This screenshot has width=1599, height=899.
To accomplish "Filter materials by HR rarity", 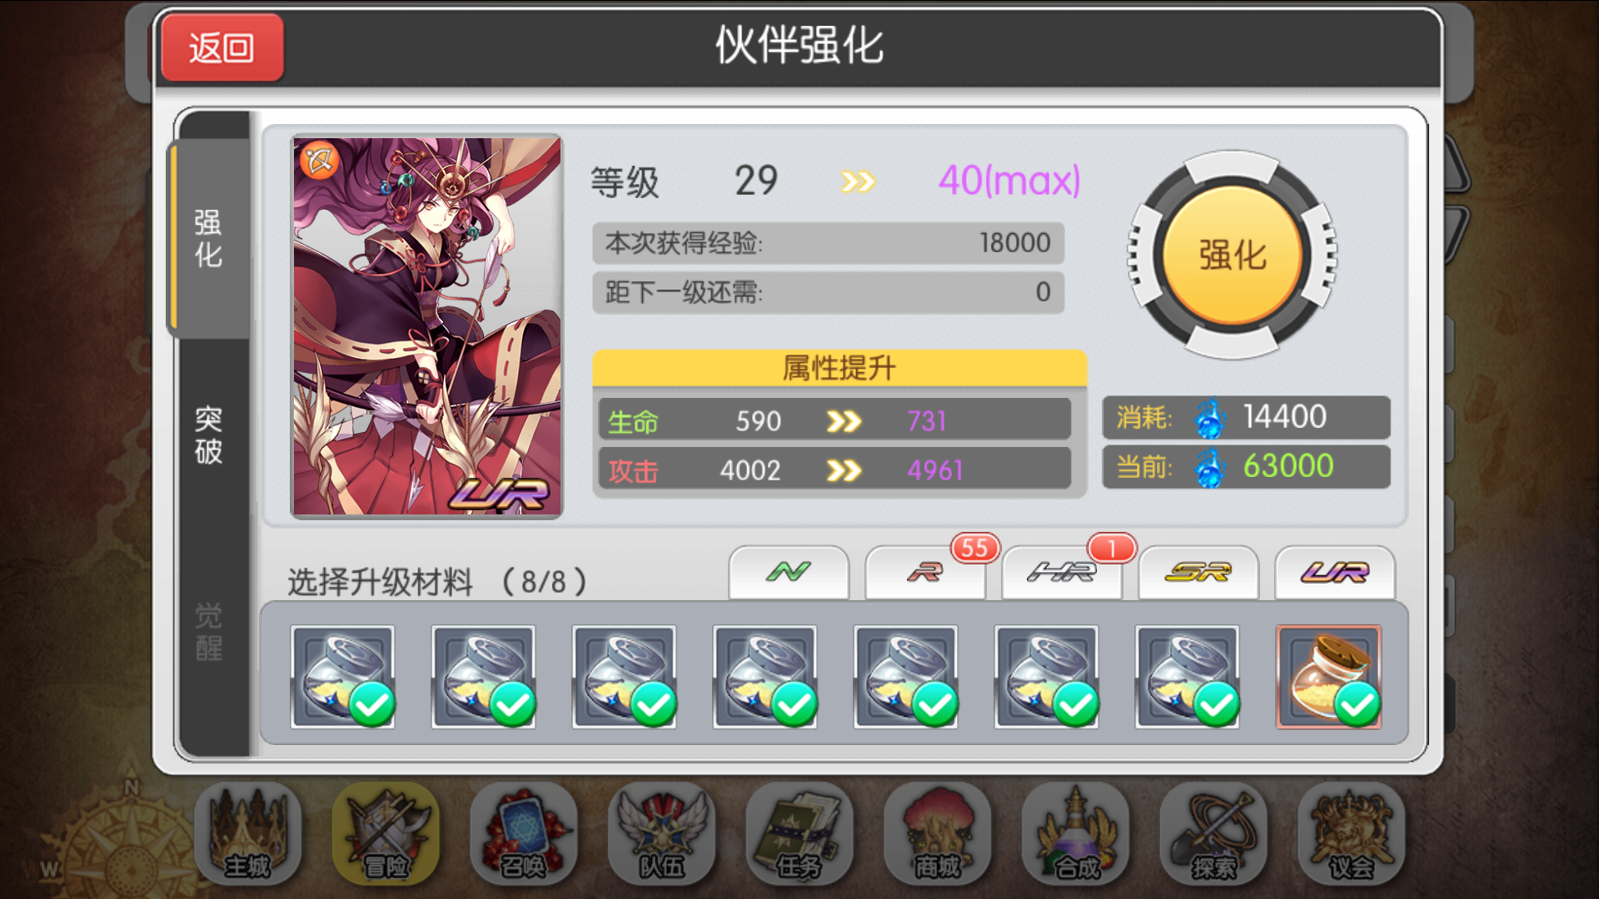I will [x=1062, y=573].
